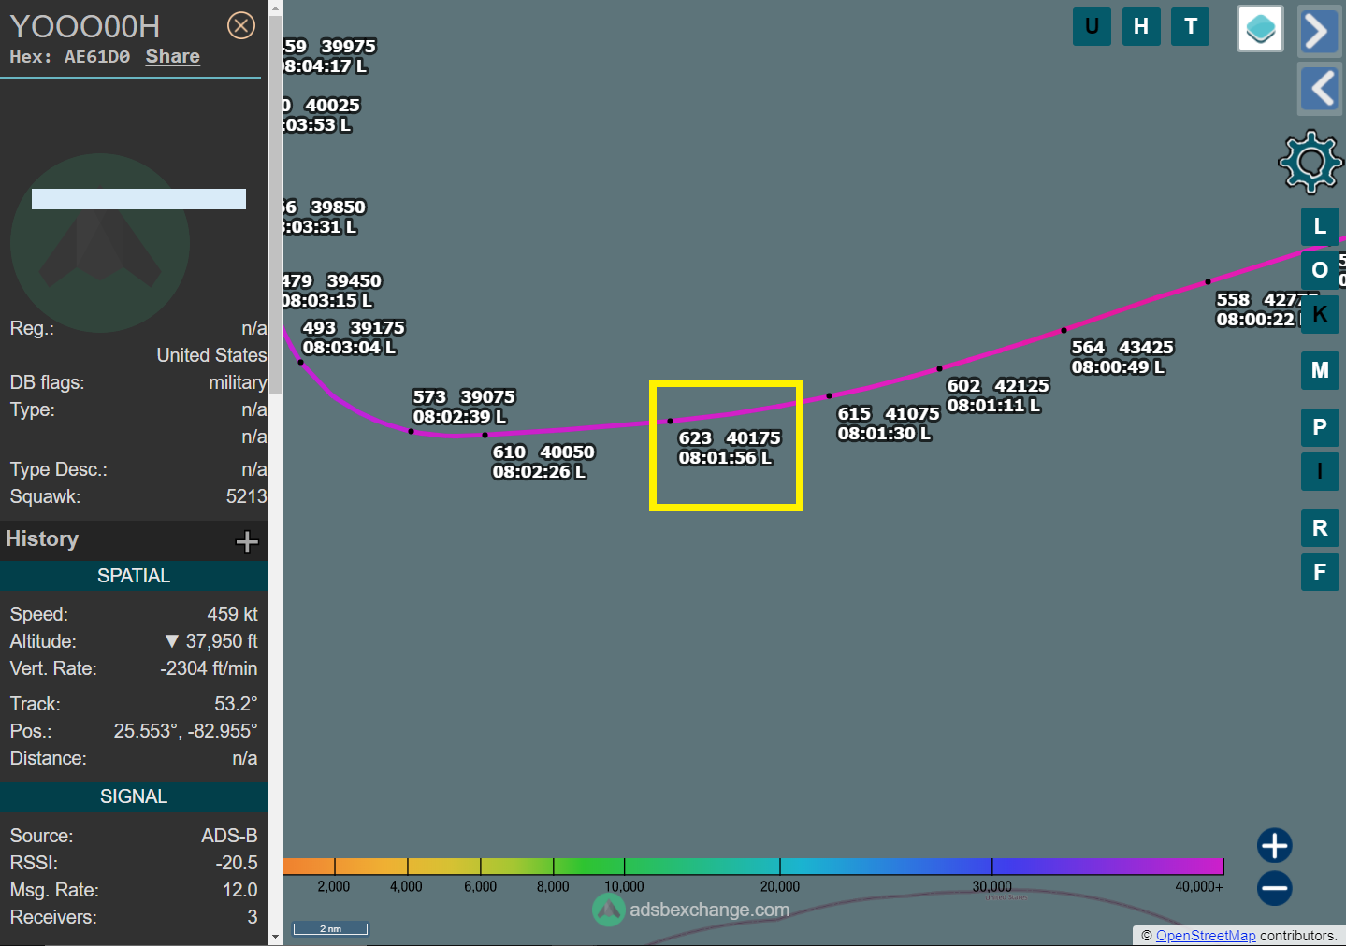Click the track point labeled 08:02:26
The width and height of the screenshot is (1346, 946).
coord(485,435)
